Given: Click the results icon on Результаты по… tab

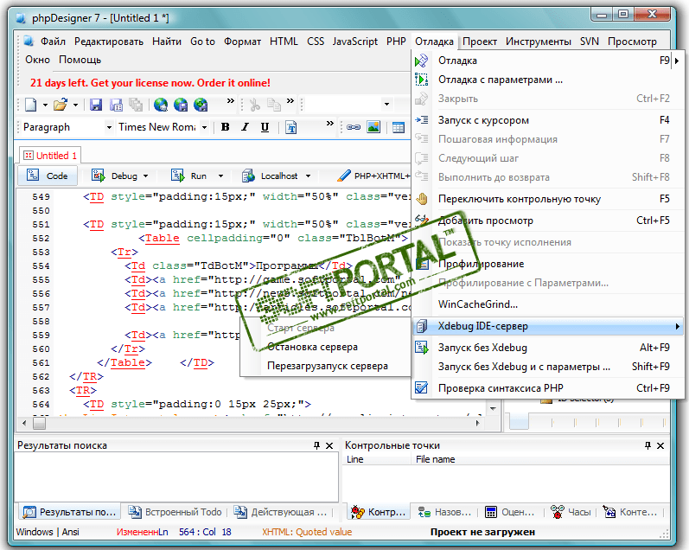Looking at the screenshot, I should (x=29, y=512).
